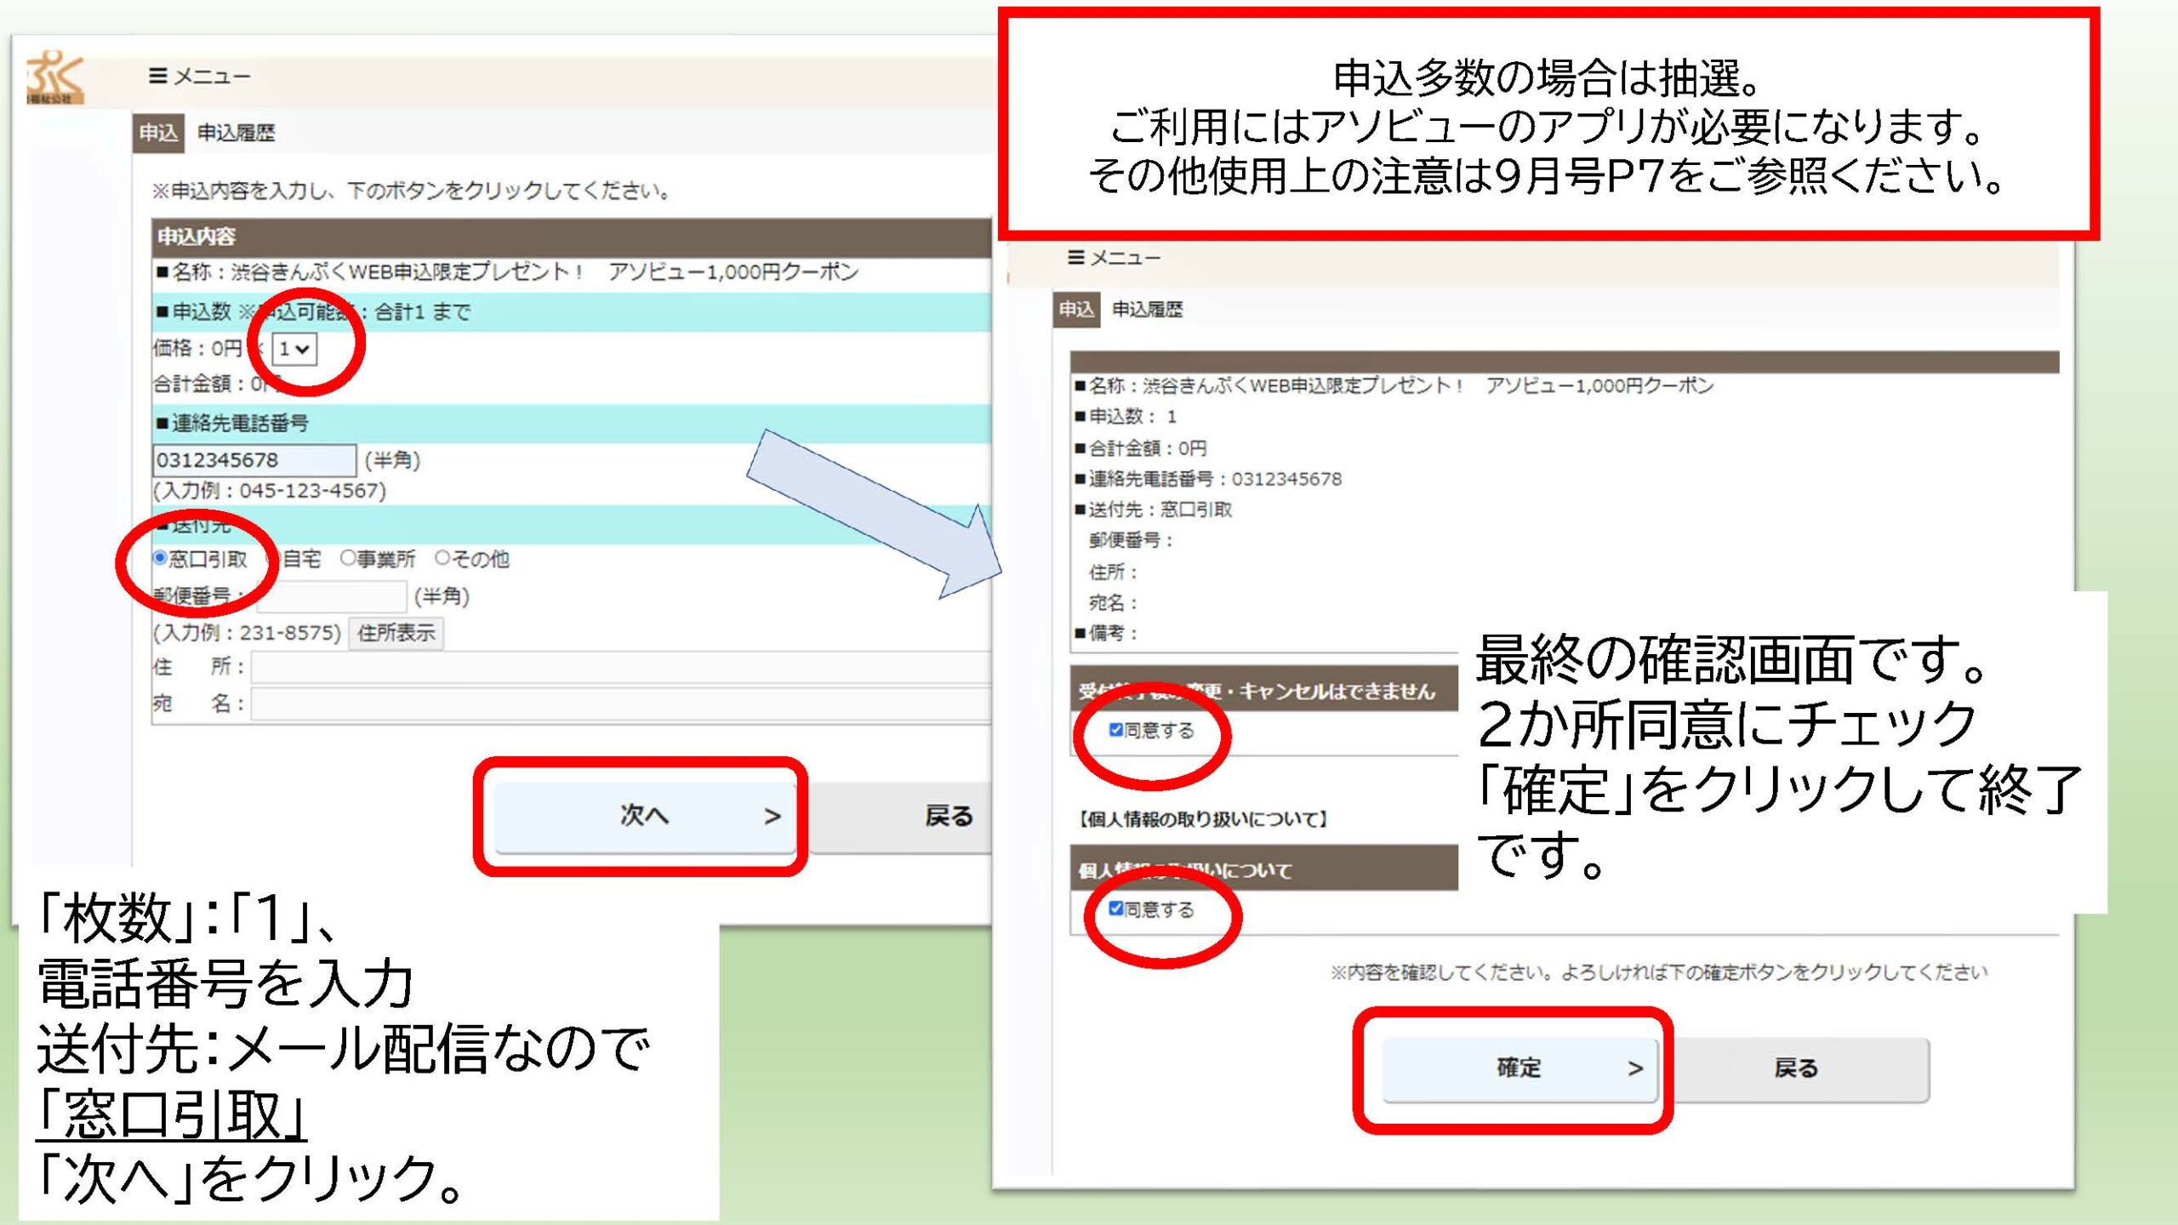Click the phone number field containing 0312345678
The height and width of the screenshot is (1225, 2178).
tap(254, 460)
